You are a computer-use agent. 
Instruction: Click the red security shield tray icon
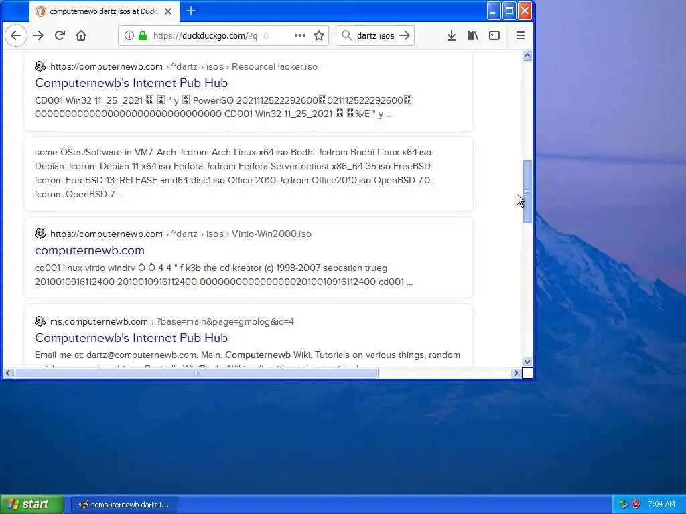click(x=636, y=505)
